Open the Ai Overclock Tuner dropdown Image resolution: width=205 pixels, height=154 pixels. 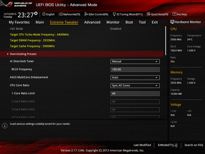coord(135,62)
